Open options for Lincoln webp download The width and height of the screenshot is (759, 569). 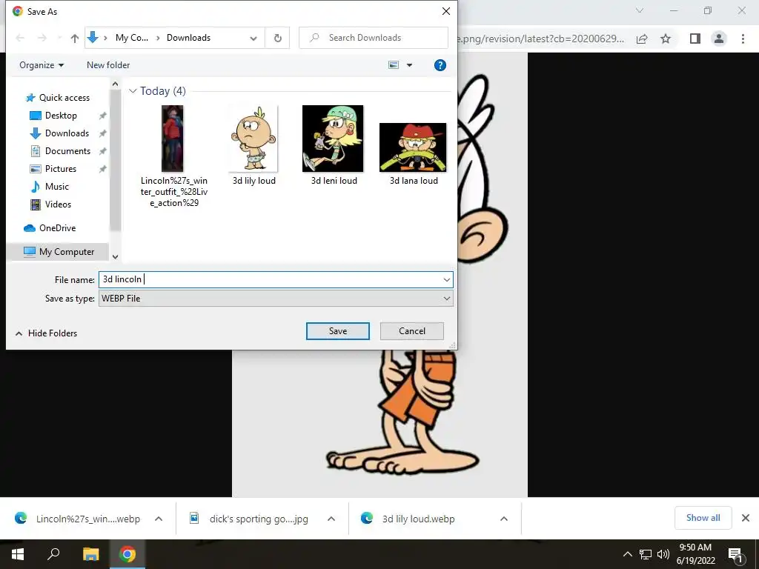[x=159, y=519]
